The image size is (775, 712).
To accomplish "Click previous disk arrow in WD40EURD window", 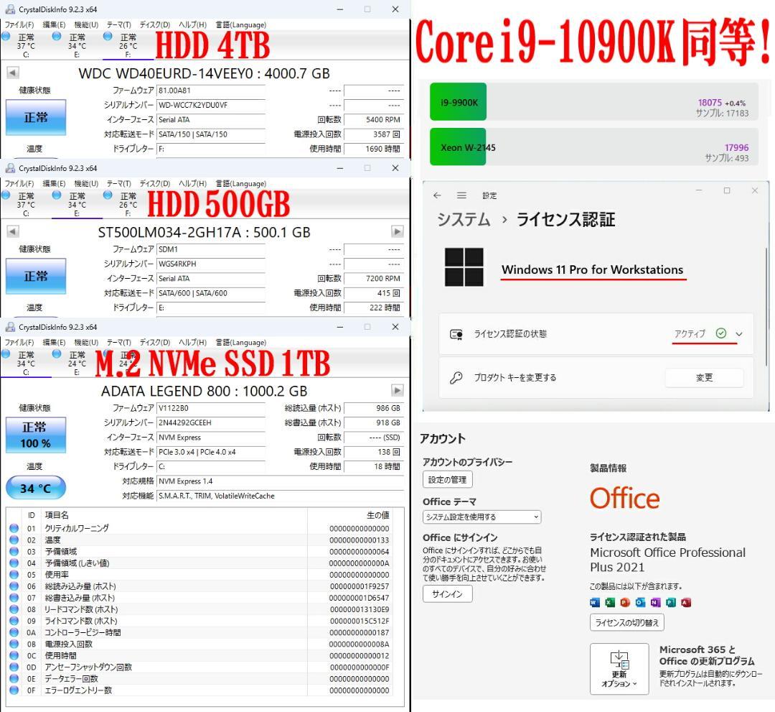I will coord(13,73).
